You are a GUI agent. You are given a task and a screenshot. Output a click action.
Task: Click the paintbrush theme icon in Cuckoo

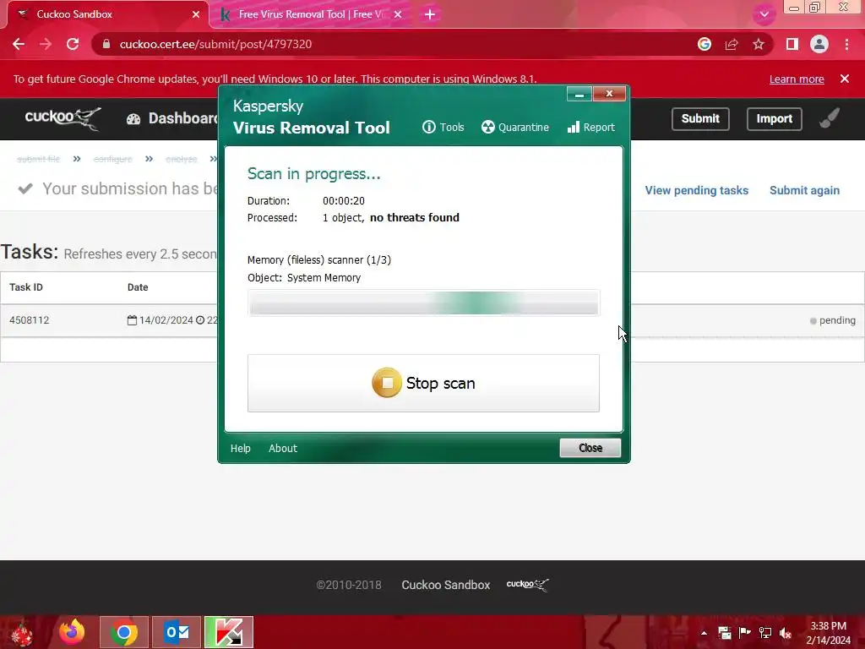(830, 118)
